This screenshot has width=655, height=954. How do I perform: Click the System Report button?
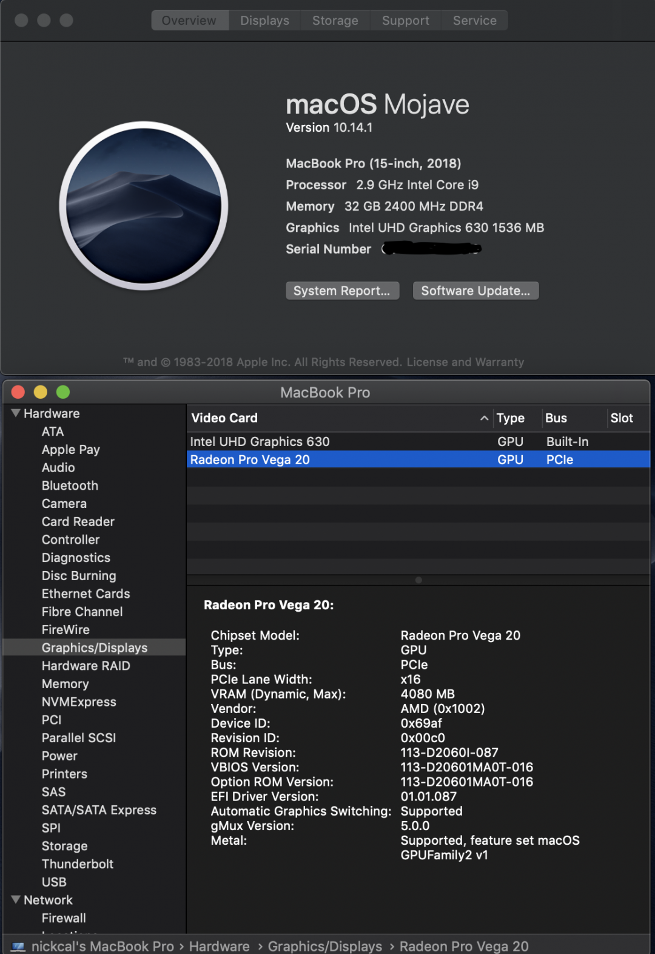pos(342,291)
